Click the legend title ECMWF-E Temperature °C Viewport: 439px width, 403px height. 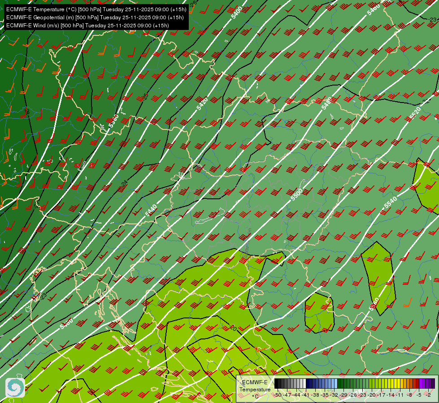click(255, 389)
